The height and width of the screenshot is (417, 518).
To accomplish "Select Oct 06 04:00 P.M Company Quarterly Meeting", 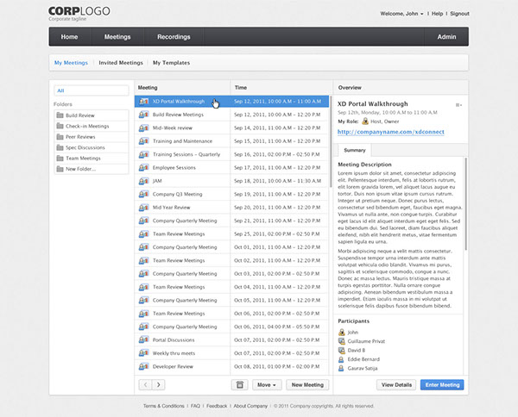I will [x=231, y=327].
